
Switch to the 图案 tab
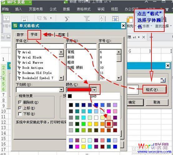pyautogui.click(x=62, y=35)
